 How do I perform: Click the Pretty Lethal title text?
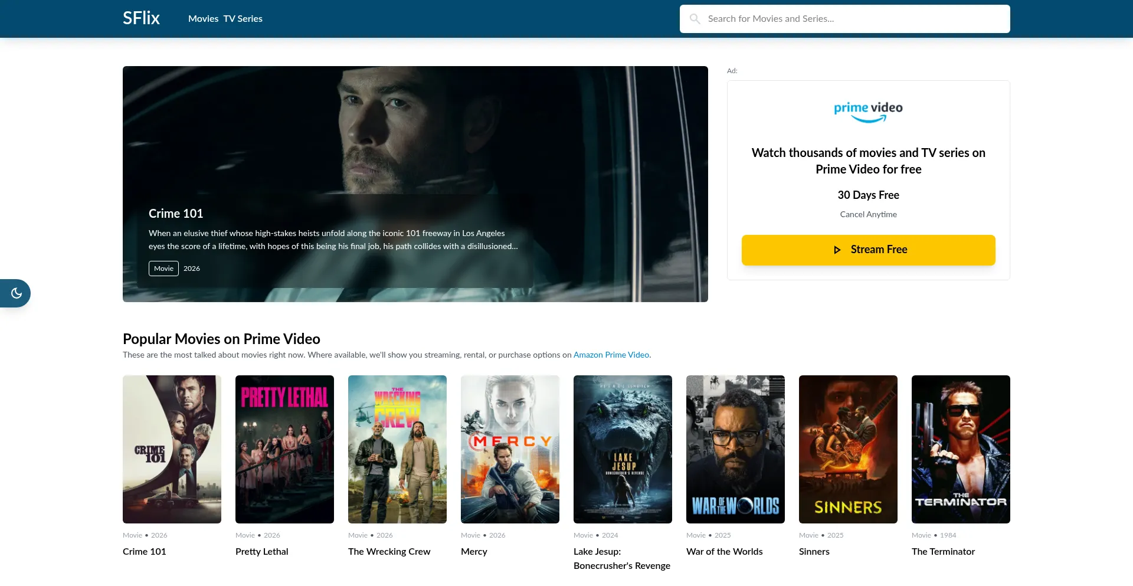(262, 552)
